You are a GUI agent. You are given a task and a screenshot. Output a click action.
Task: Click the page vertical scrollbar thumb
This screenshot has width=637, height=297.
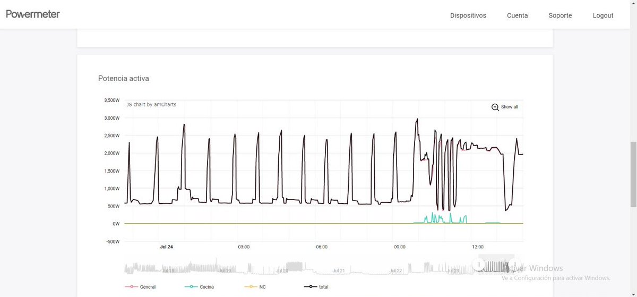coord(633,175)
